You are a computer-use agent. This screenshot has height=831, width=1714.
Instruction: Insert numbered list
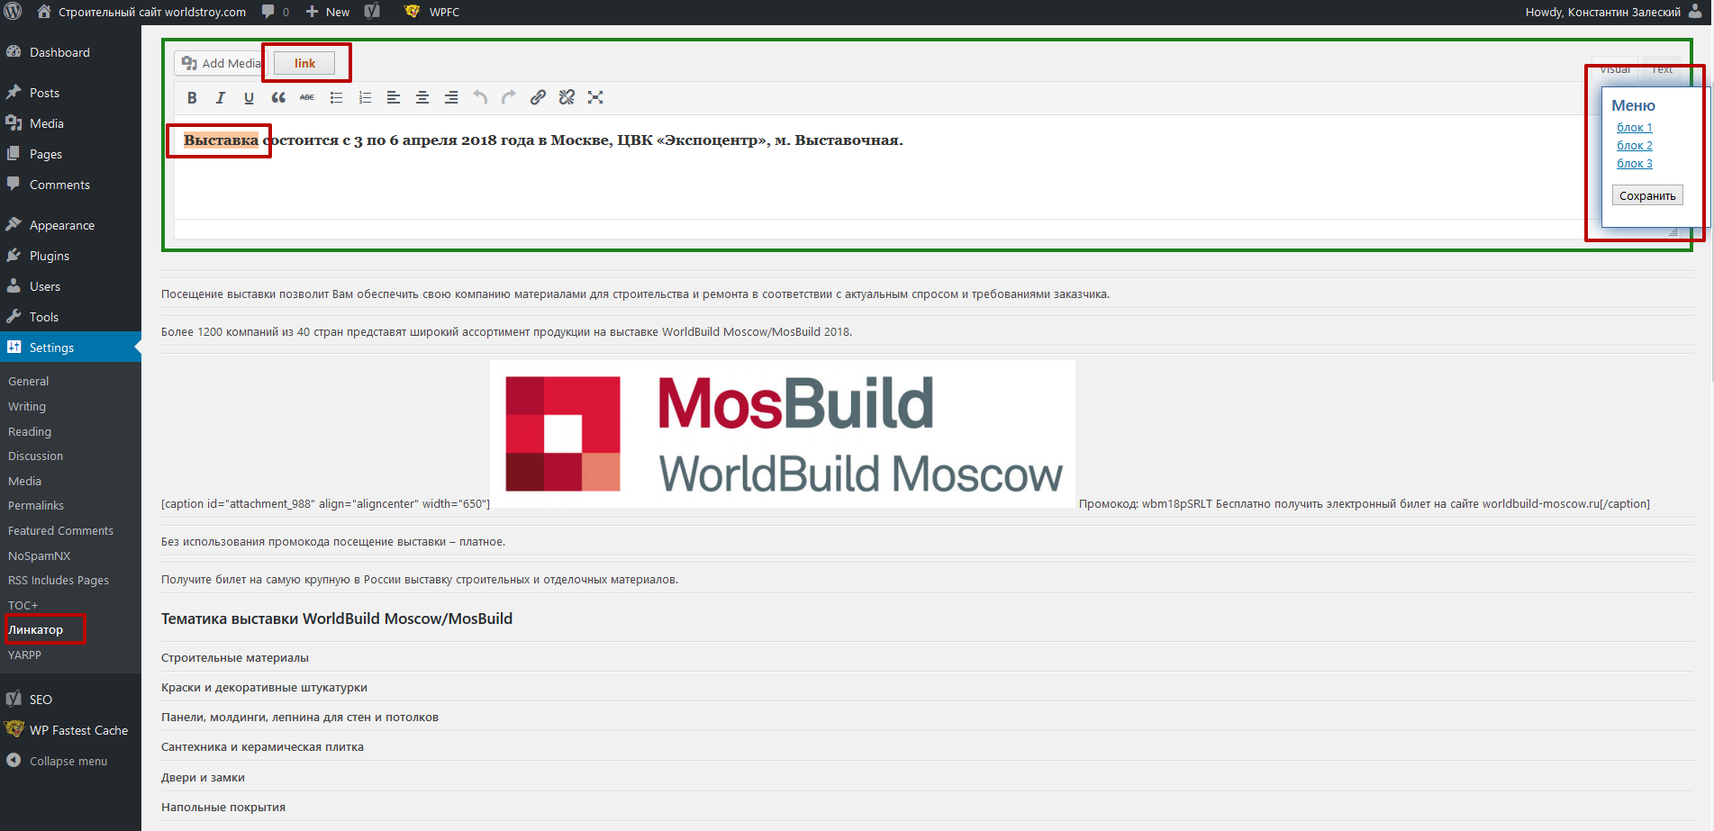pyautogui.click(x=365, y=97)
